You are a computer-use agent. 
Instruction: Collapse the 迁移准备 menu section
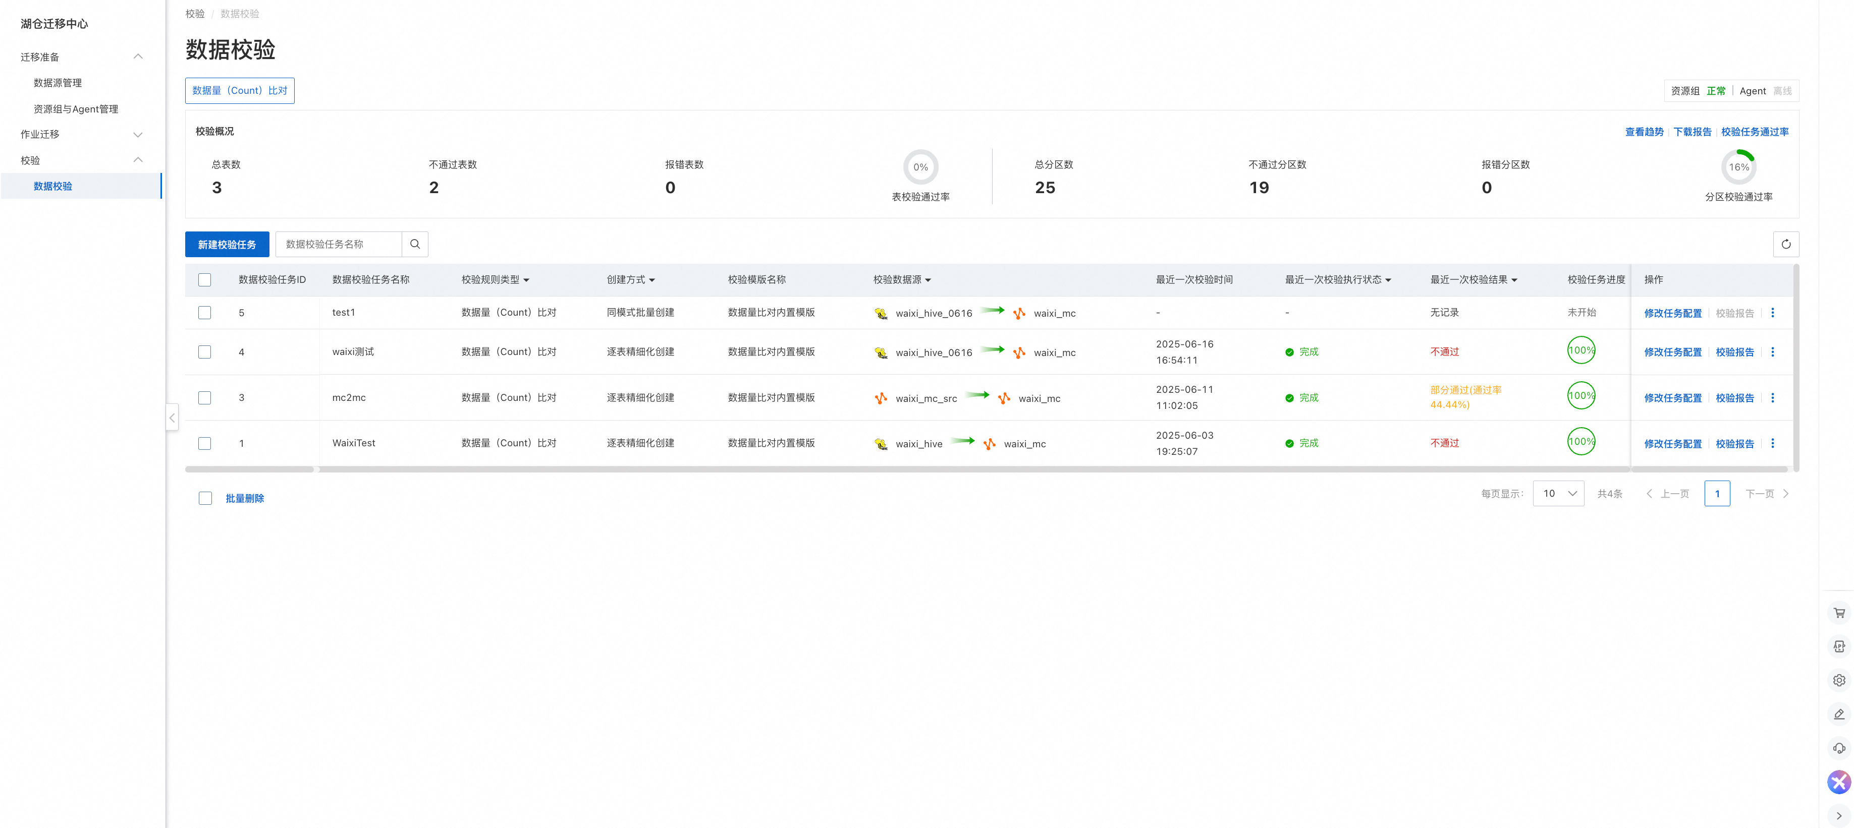[x=138, y=56]
